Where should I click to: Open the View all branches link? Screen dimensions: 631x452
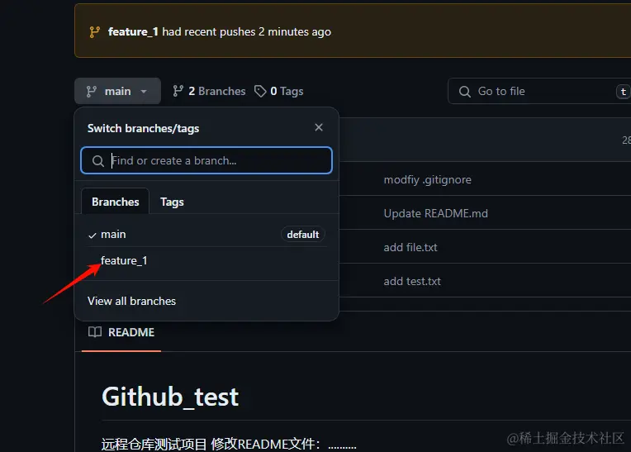[x=131, y=301]
